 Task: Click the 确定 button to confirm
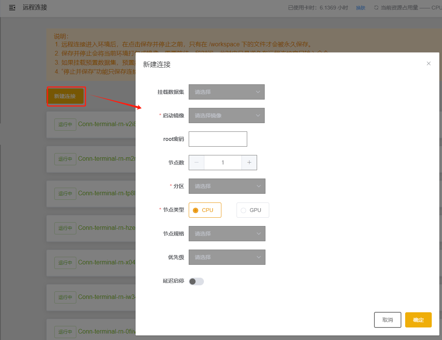pyautogui.click(x=418, y=320)
